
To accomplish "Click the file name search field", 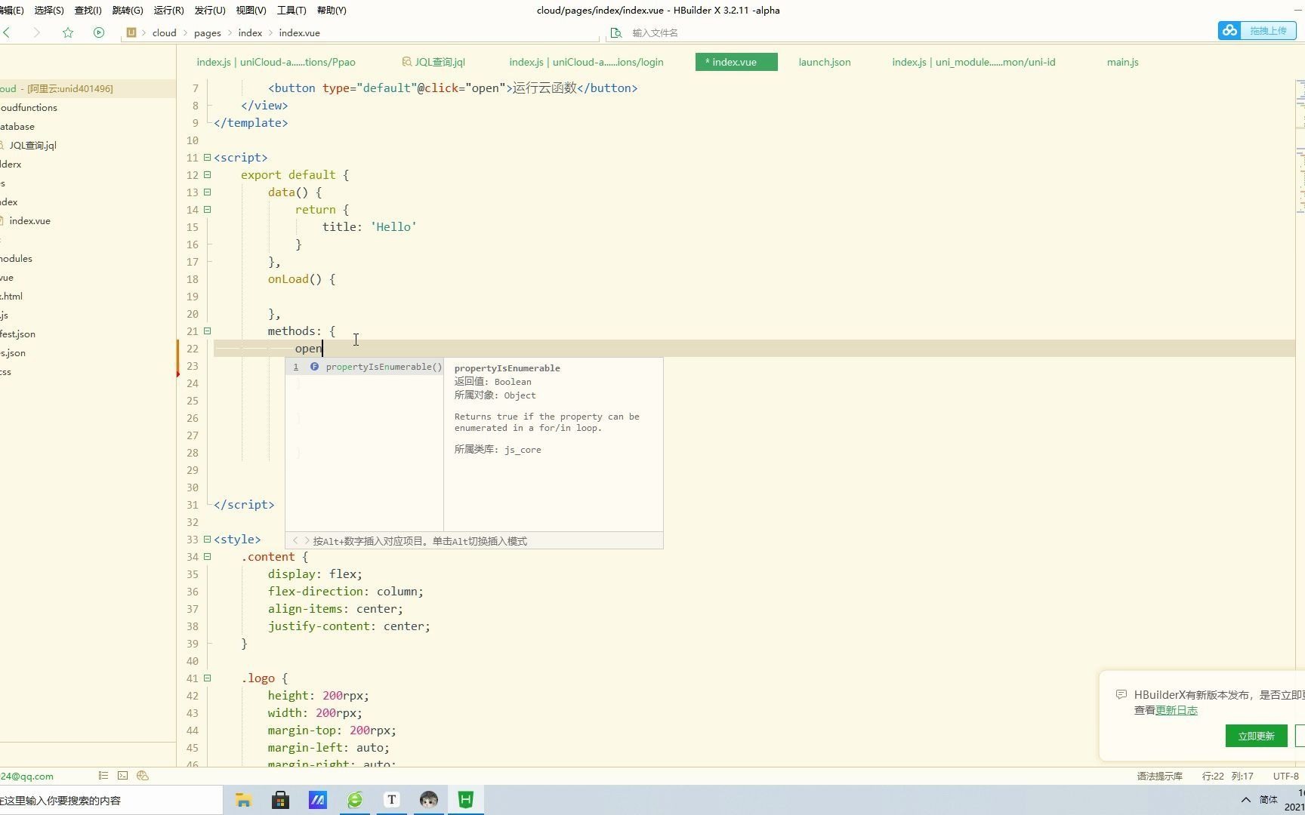I will tap(906, 32).
